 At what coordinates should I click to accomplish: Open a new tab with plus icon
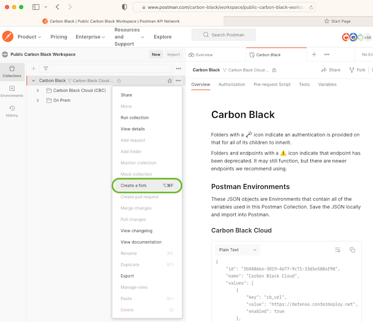[x=314, y=54]
